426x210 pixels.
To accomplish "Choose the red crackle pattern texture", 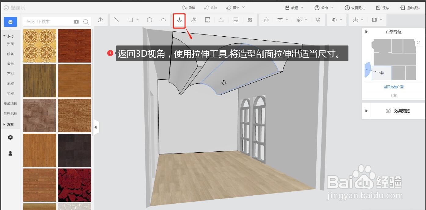I will click(x=75, y=185).
